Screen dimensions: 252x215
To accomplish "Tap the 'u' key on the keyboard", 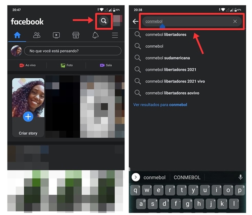I will pos(205,190).
